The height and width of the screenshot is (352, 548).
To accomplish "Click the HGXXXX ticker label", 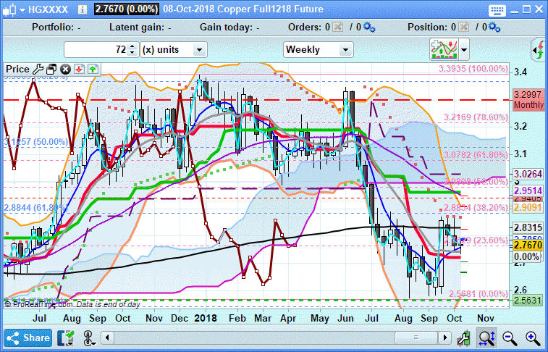I will coord(48,9).
